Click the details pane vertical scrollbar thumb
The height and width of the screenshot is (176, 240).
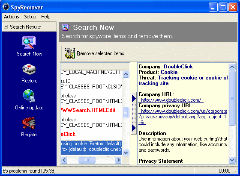tap(232, 98)
